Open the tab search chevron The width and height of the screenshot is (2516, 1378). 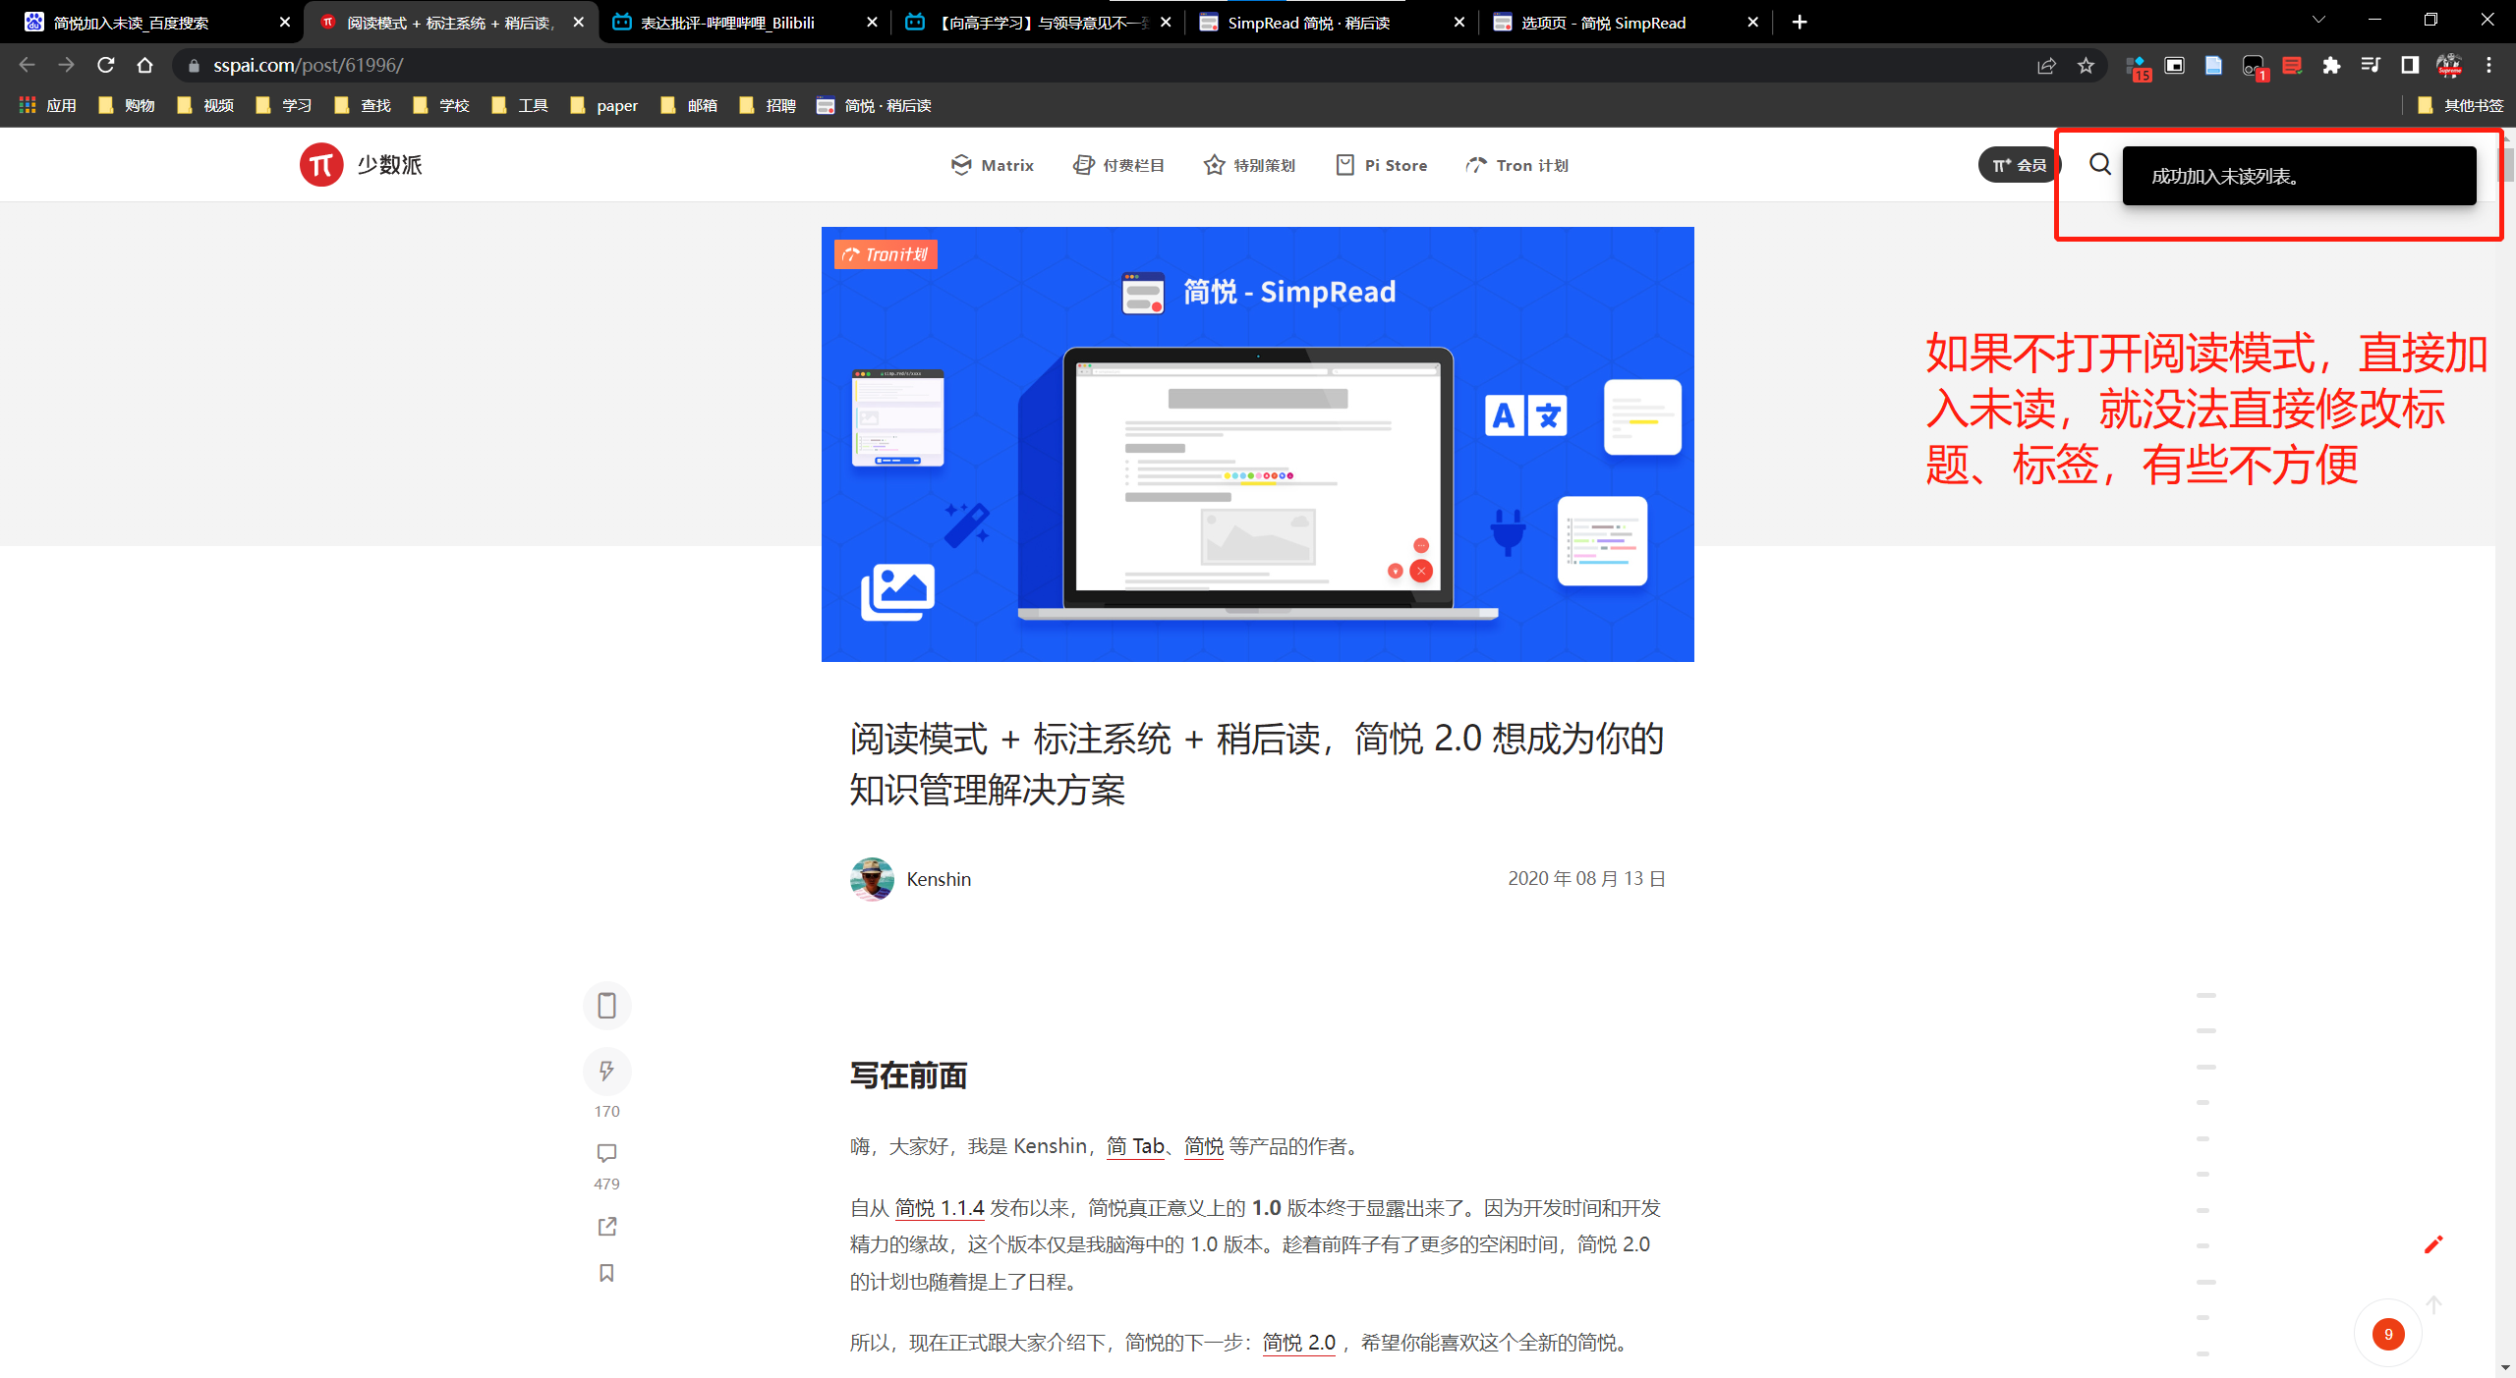coord(2318,20)
